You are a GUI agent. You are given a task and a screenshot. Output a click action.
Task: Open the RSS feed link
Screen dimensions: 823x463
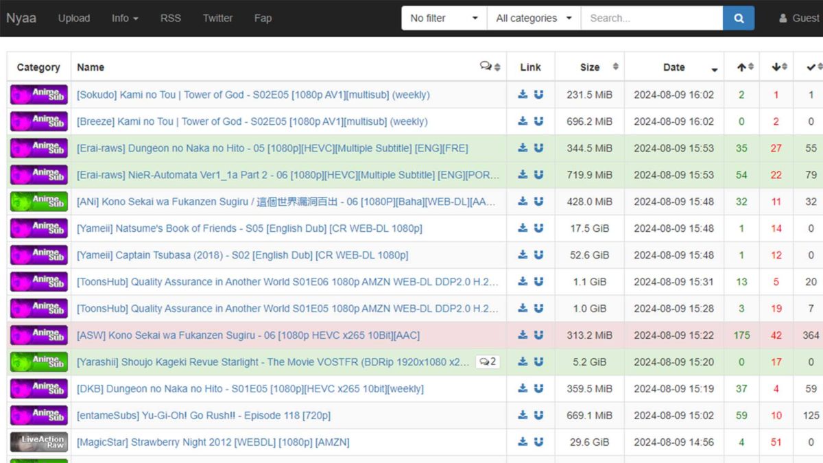point(171,19)
